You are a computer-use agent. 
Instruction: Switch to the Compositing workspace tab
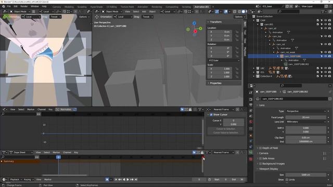172,7
